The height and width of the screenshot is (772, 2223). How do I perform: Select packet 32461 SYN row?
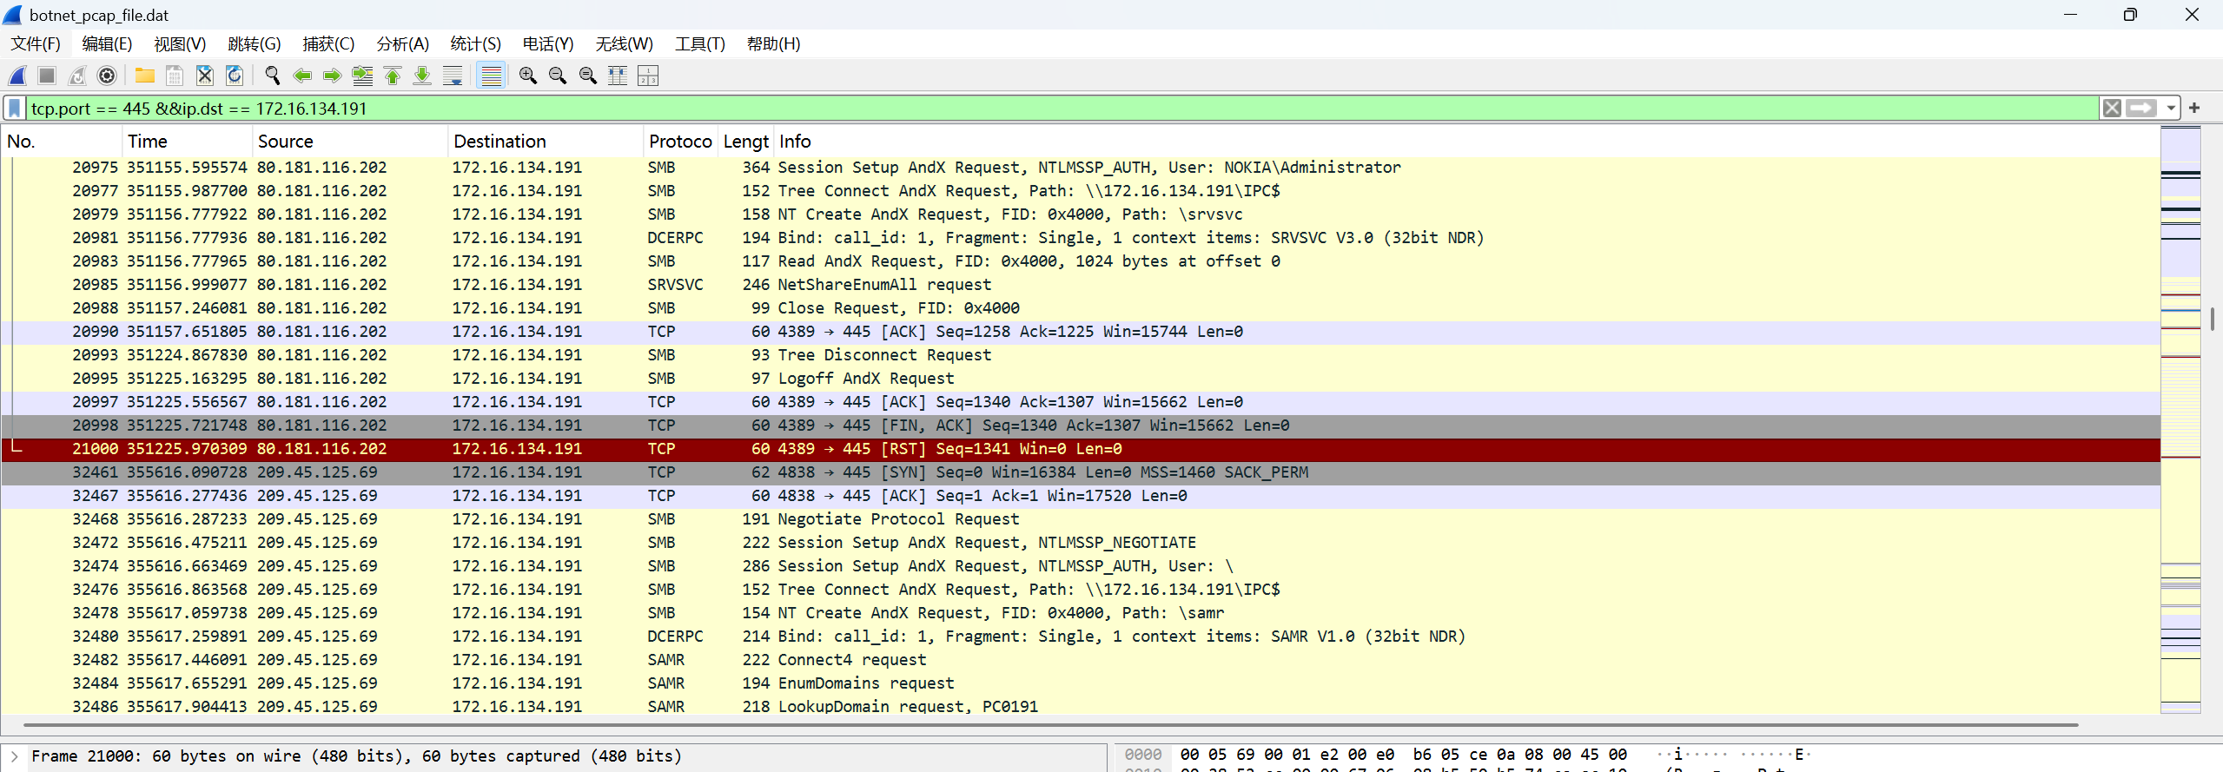click(x=1081, y=472)
